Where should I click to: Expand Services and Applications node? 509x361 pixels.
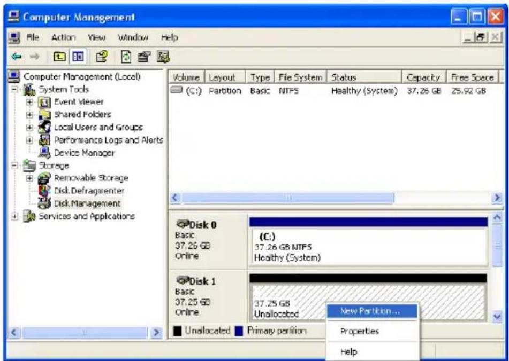14,216
